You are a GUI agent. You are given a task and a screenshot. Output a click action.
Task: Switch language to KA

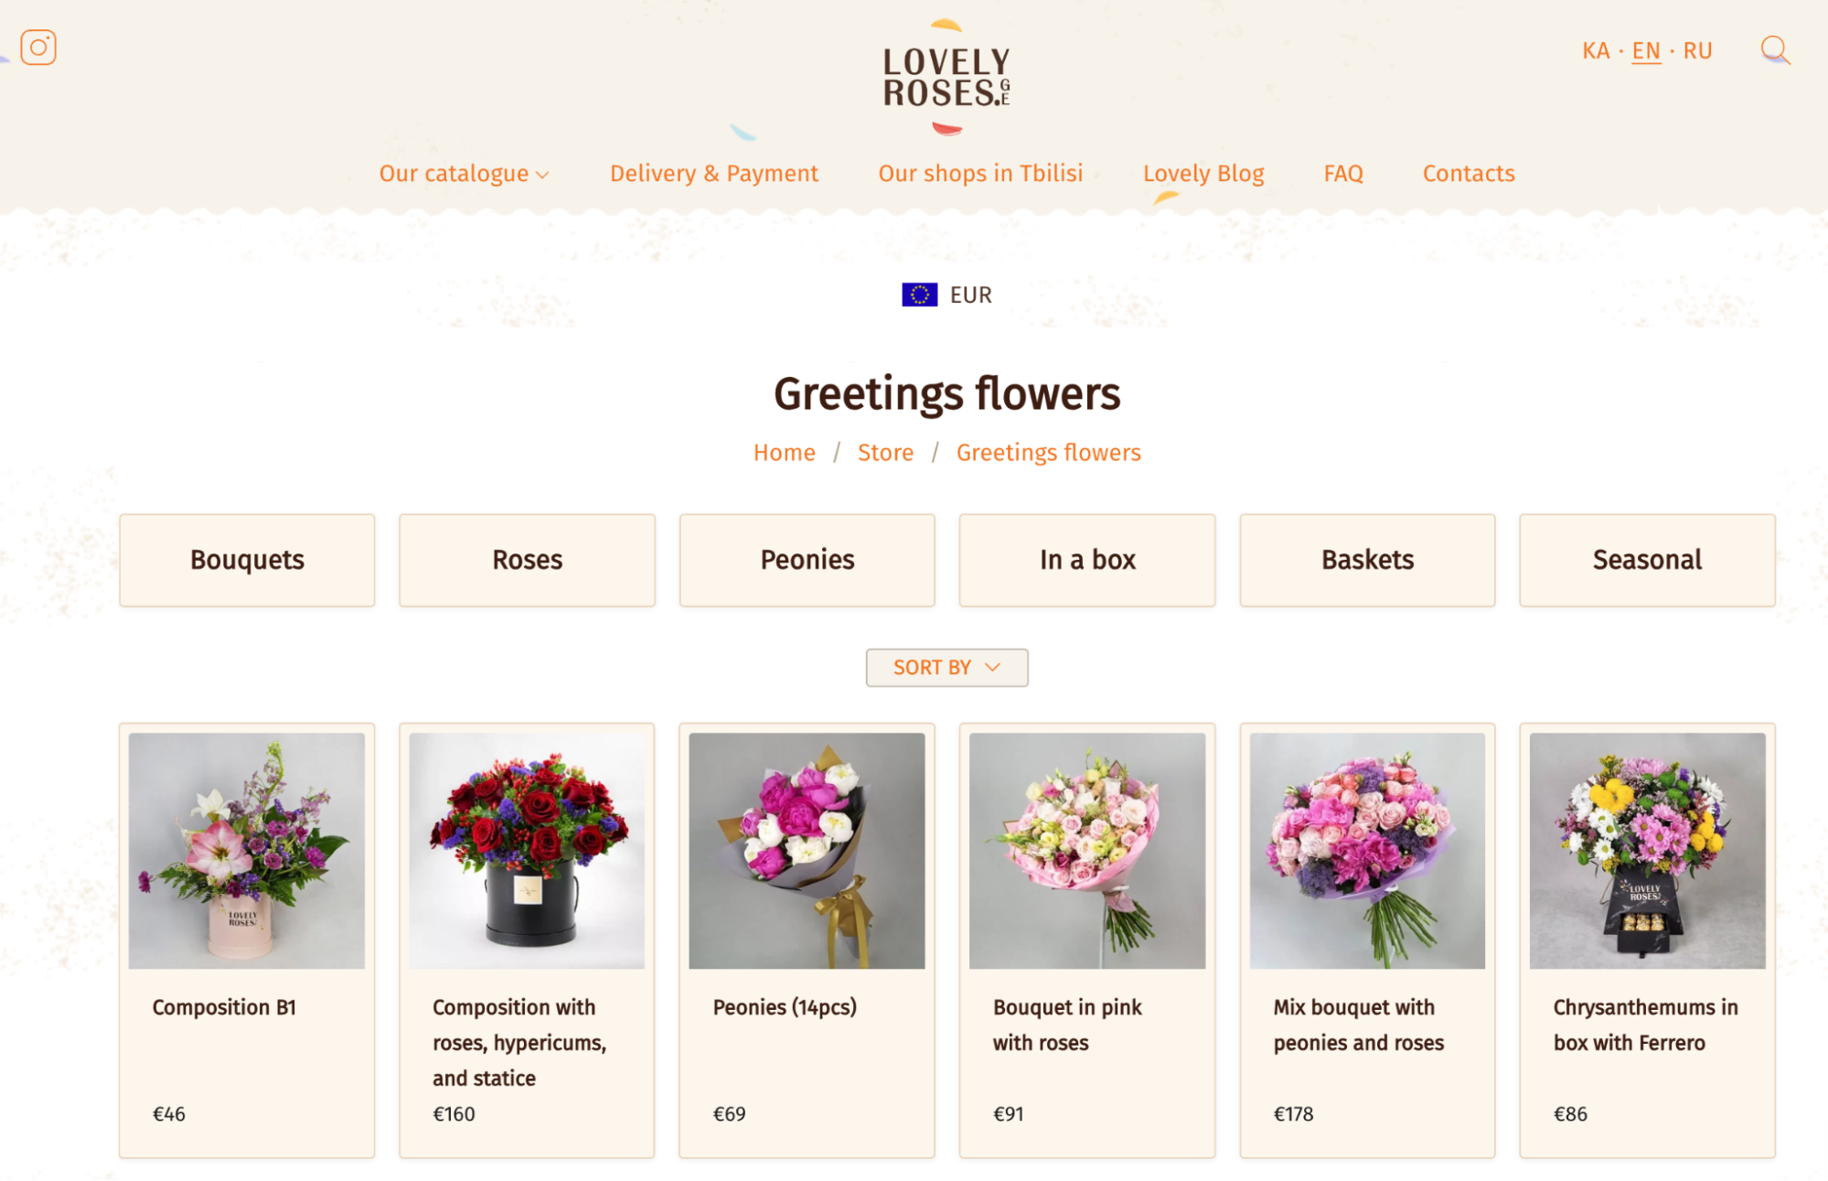point(1596,51)
